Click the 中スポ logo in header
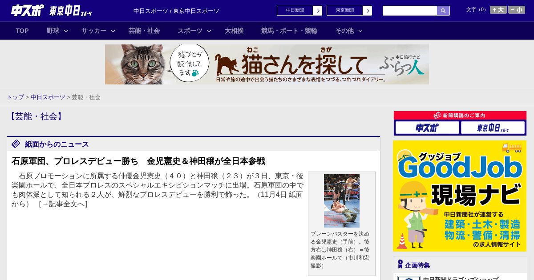The height and width of the screenshot is (280, 534). 28,11
